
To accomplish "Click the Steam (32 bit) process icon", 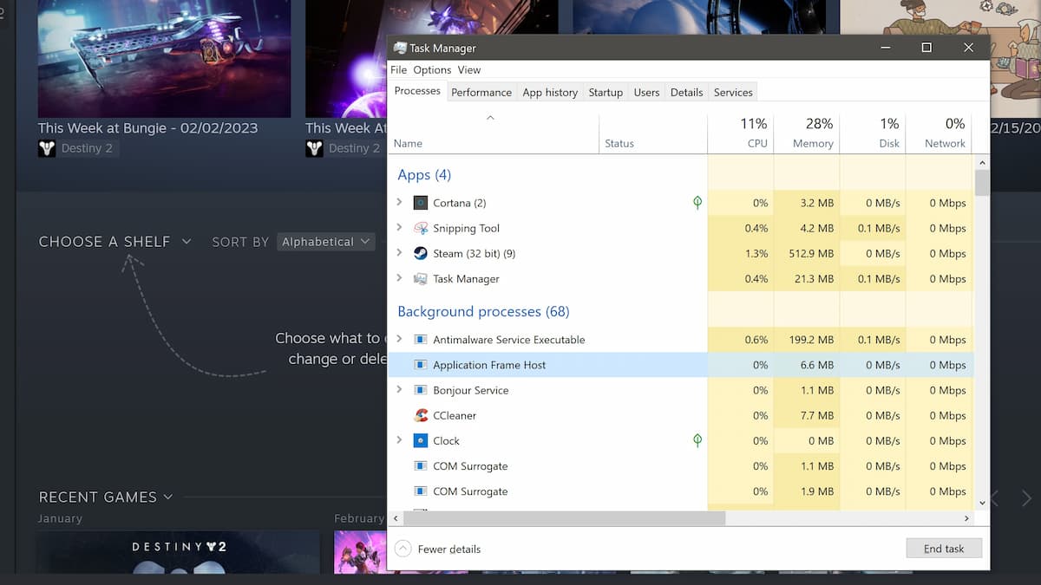I will click(422, 253).
